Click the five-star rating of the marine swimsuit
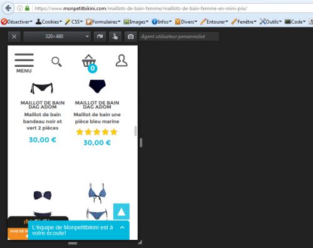 pos(97,132)
